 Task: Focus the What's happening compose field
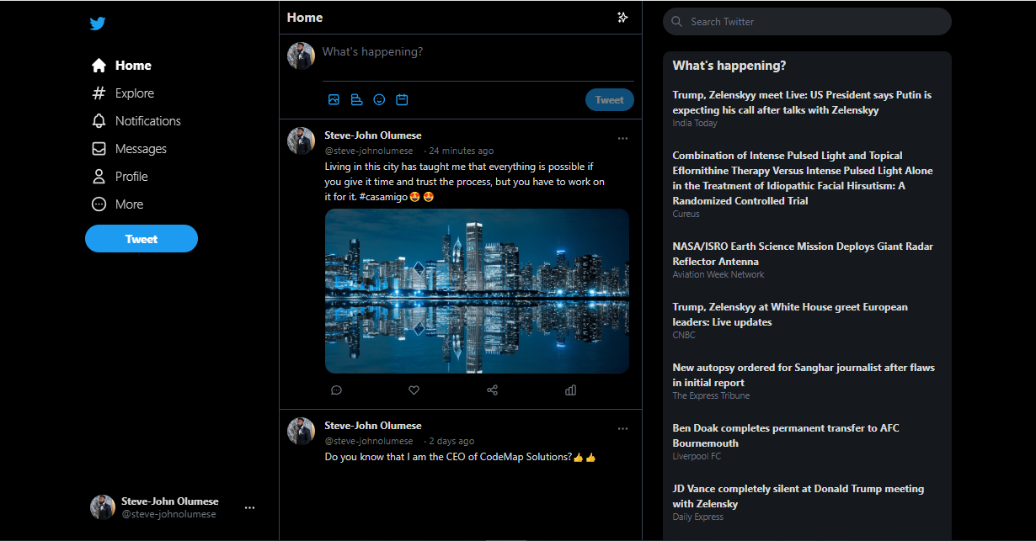tap(478, 52)
